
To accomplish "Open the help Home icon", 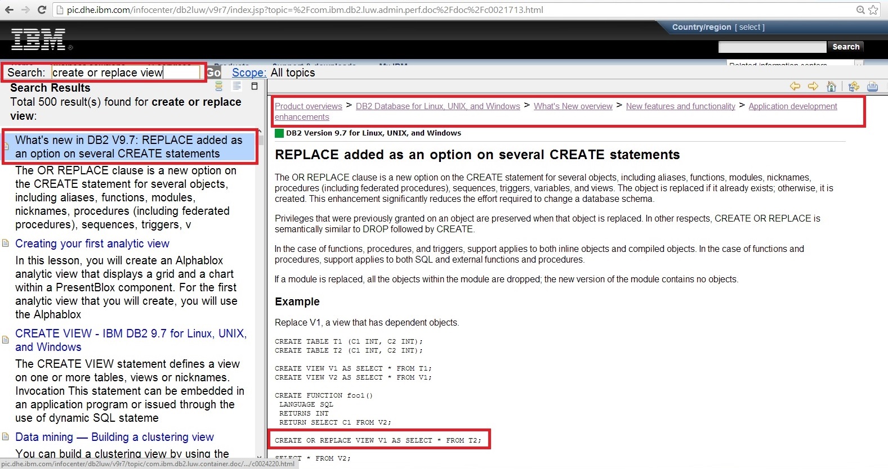I will (x=831, y=86).
